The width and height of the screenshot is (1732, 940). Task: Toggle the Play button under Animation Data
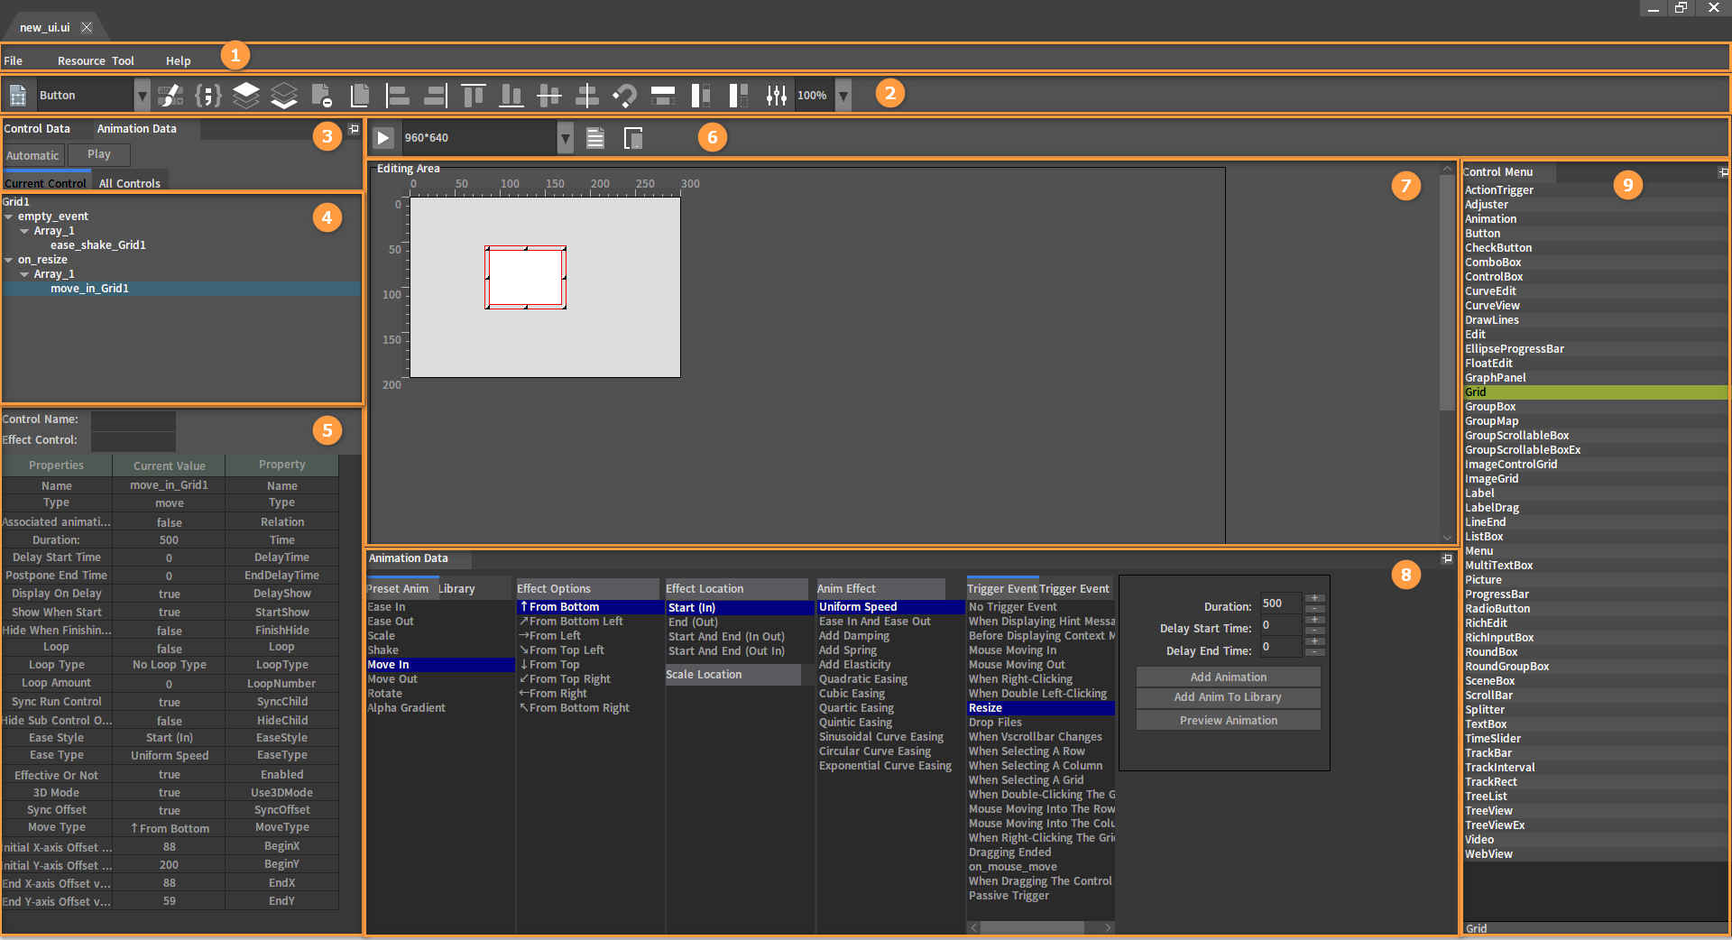[x=99, y=154]
